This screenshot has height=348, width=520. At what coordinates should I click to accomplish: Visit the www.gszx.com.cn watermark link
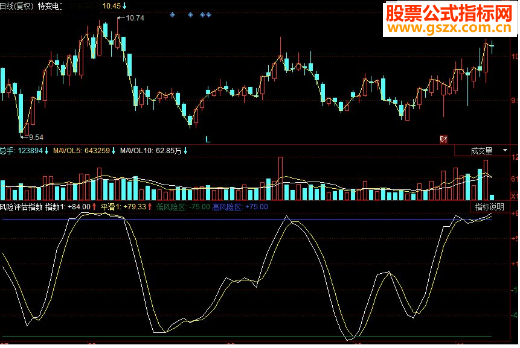click(450, 28)
